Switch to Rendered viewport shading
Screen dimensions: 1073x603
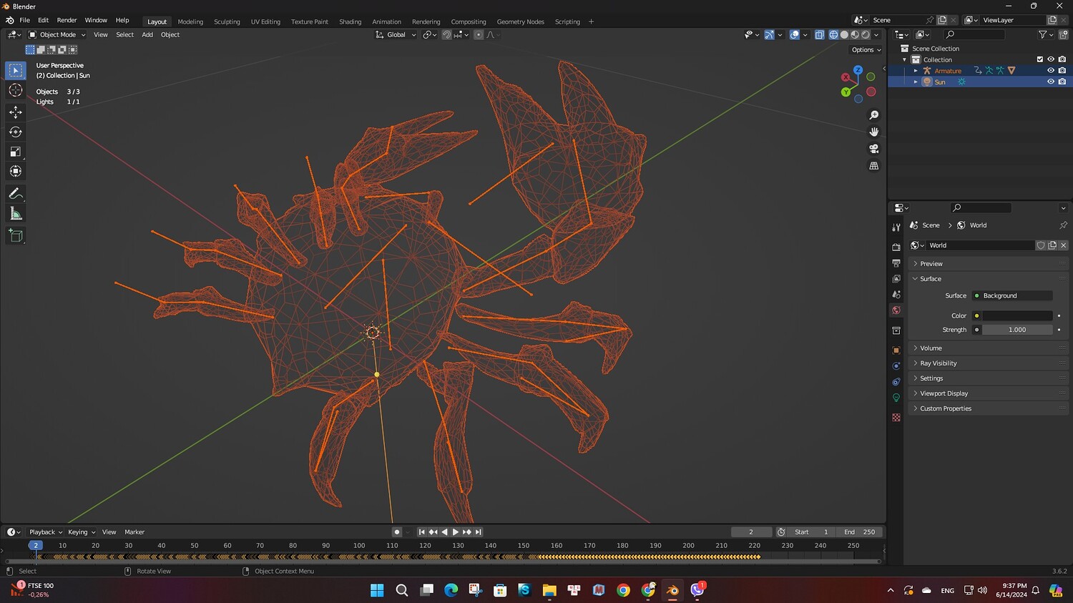point(866,34)
